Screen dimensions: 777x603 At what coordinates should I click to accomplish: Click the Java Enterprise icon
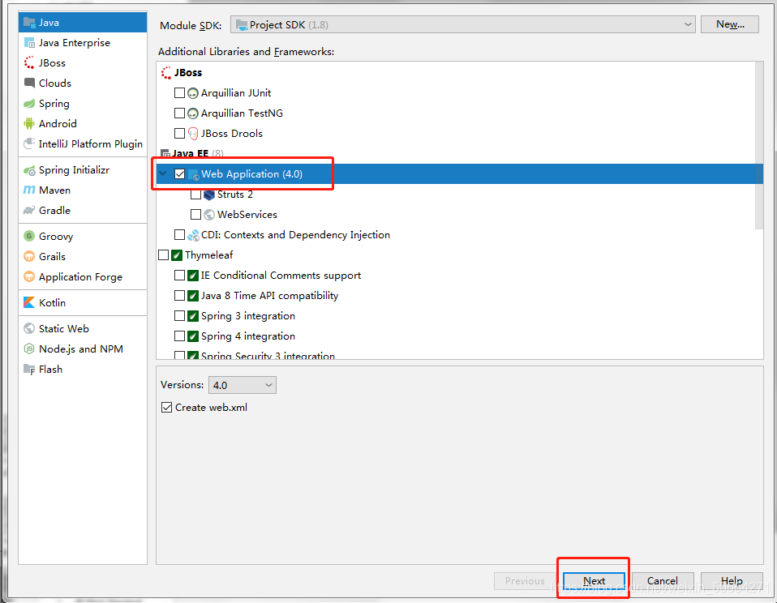pyautogui.click(x=29, y=43)
